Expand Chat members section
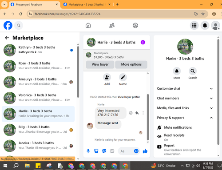Viewport: 222px width, 170px height. point(185,98)
